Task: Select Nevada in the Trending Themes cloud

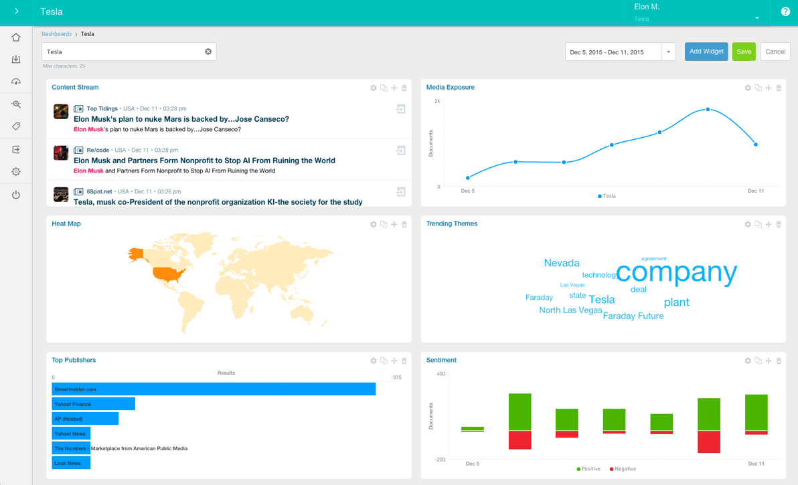Action: coord(562,263)
